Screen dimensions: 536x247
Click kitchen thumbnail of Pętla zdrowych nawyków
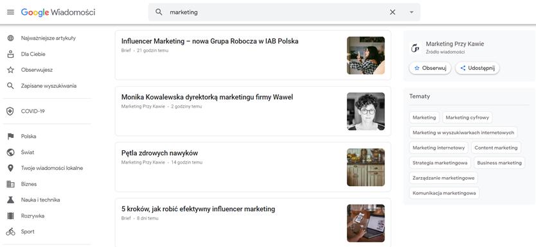pos(366,167)
